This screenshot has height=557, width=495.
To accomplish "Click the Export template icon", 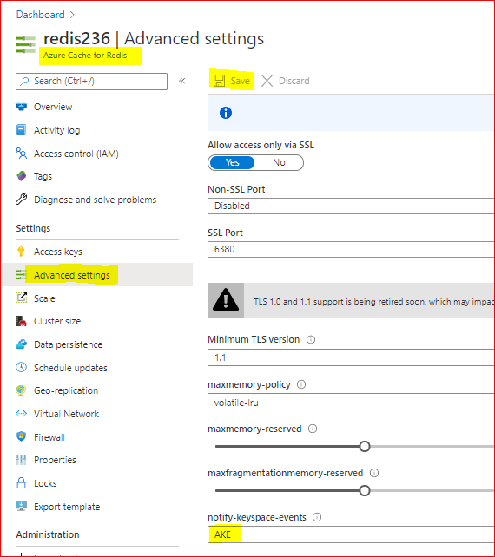I will pyautogui.click(x=22, y=506).
